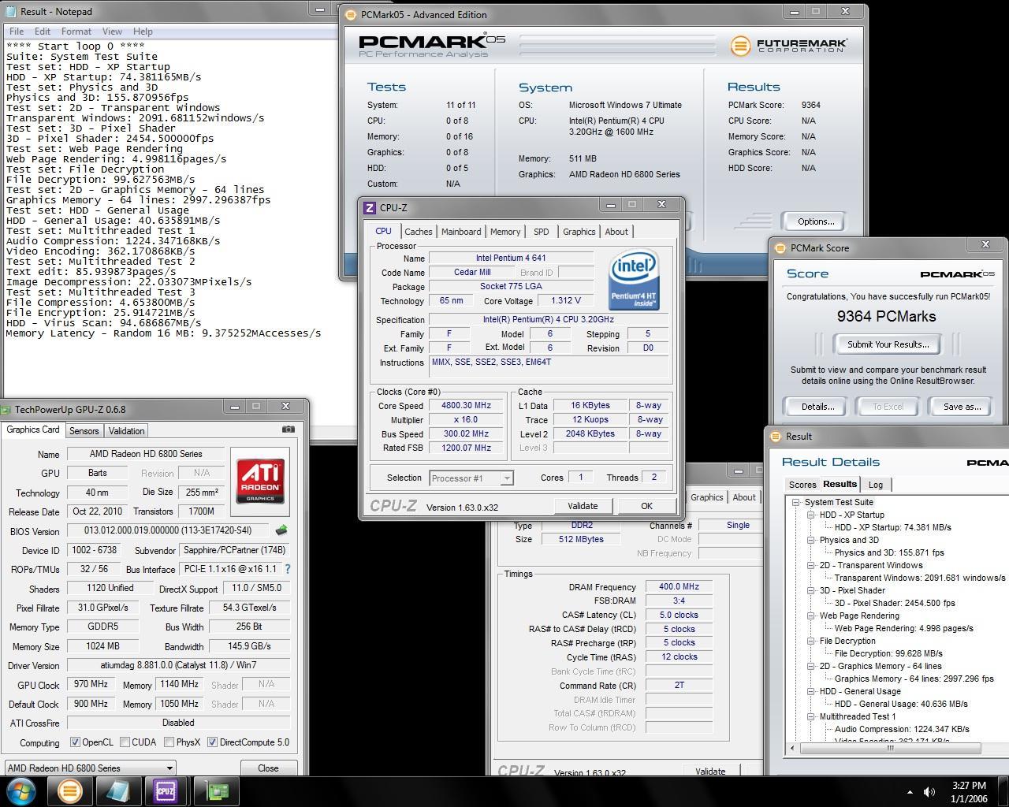Collapse the Multithreaded Test 1 node
The width and height of the screenshot is (1009, 807).
pyautogui.click(x=810, y=716)
